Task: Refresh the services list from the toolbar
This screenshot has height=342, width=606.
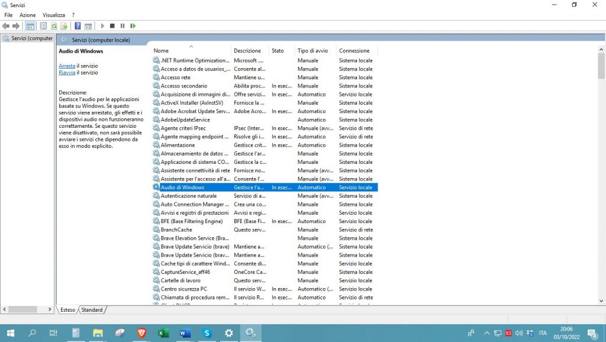Action: (x=54, y=26)
